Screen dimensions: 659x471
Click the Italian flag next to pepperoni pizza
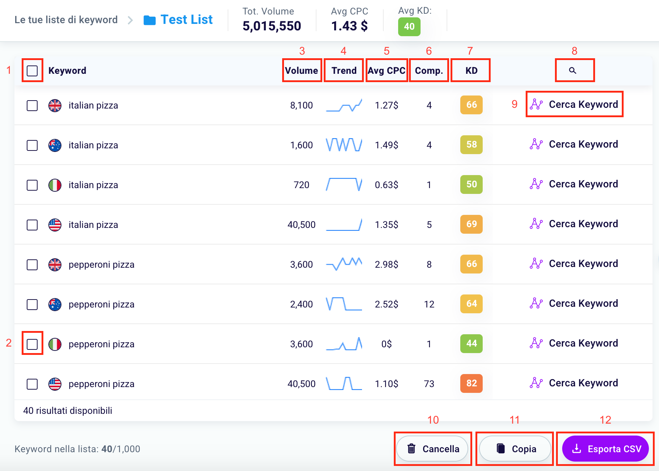pos(55,344)
